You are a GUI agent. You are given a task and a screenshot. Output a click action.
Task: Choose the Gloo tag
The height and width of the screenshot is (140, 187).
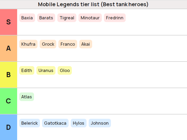(x=65, y=70)
